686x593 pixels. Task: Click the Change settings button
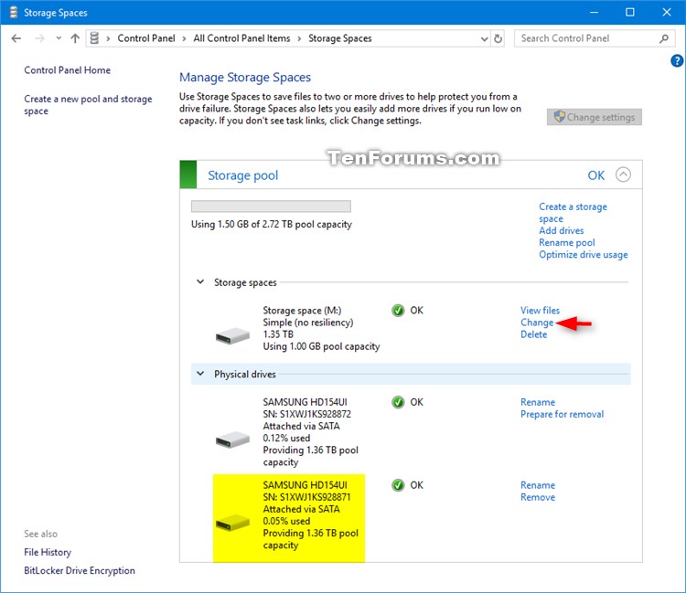[595, 117]
